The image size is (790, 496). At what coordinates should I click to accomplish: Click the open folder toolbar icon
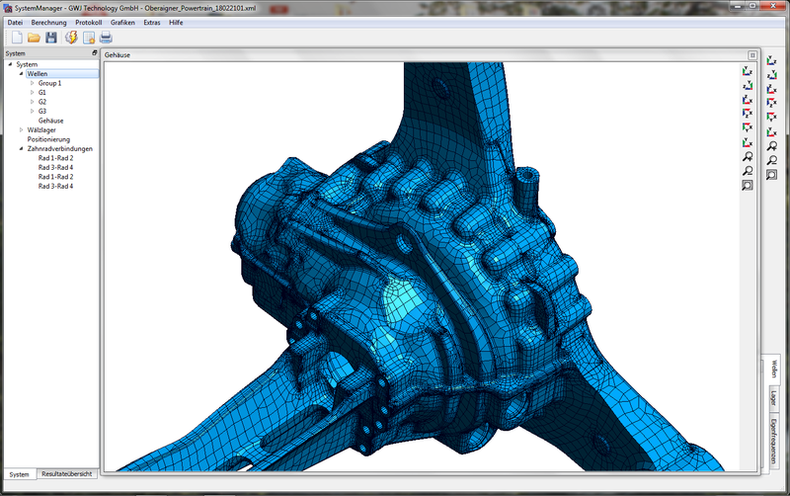pyautogui.click(x=33, y=38)
